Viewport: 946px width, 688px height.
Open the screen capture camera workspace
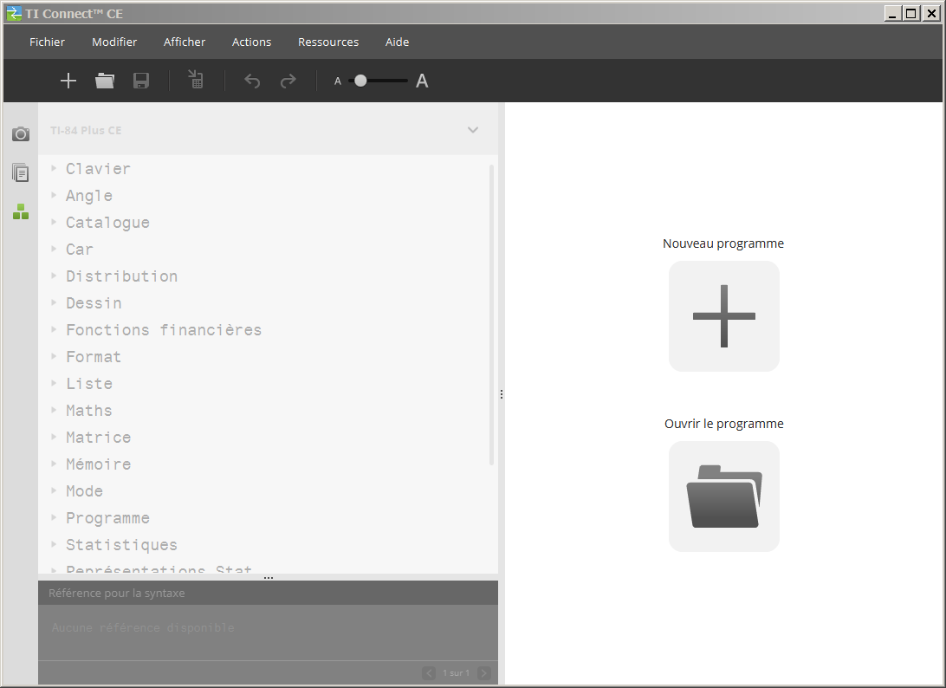(x=21, y=134)
